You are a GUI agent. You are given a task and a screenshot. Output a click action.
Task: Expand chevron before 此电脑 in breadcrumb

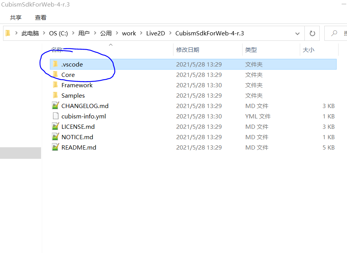(x=16, y=33)
